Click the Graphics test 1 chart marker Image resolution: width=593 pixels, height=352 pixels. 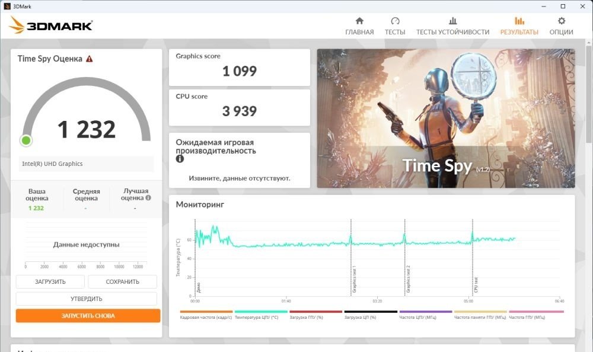coord(355,280)
